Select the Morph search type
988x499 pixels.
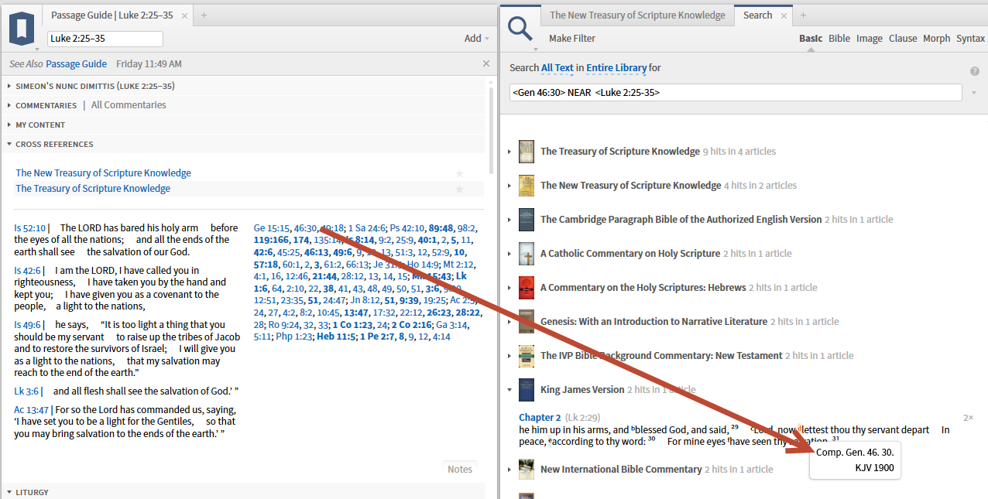pos(937,39)
